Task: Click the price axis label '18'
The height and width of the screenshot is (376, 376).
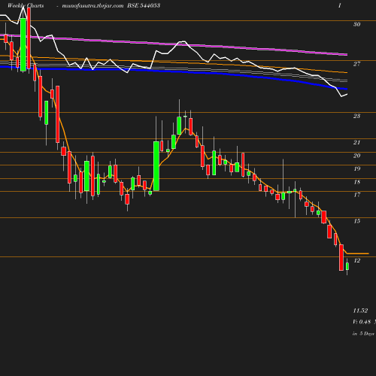Action: pyautogui.click(x=357, y=182)
